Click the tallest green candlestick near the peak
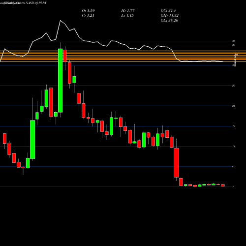This screenshot has width=246, height=246. [x=61, y=80]
